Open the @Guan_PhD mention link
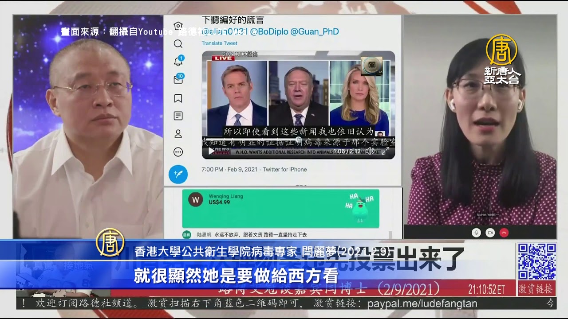The image size is (568, 319). pos(314,31)
